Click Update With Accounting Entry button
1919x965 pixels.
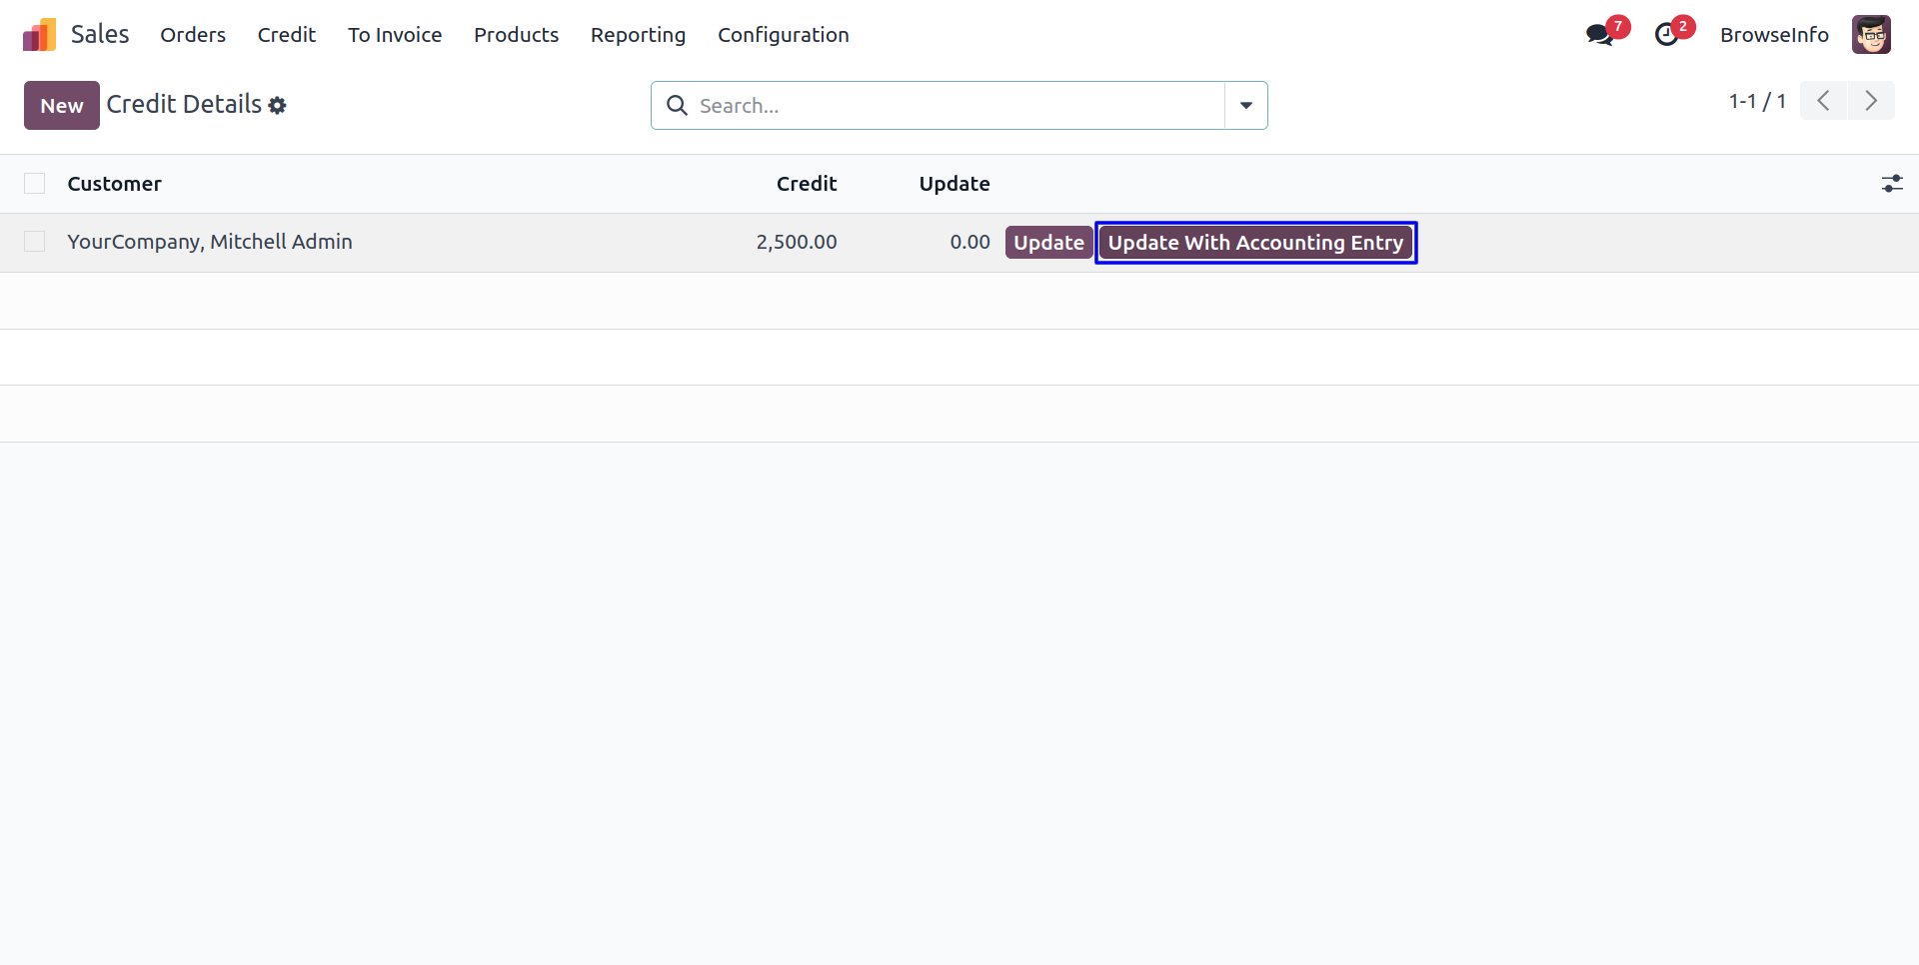click(x=1255, y=243)
